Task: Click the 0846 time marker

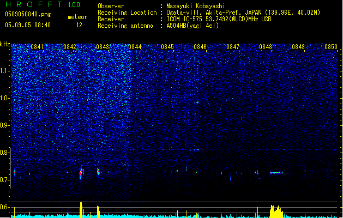Action: click(x=200, y=47)
